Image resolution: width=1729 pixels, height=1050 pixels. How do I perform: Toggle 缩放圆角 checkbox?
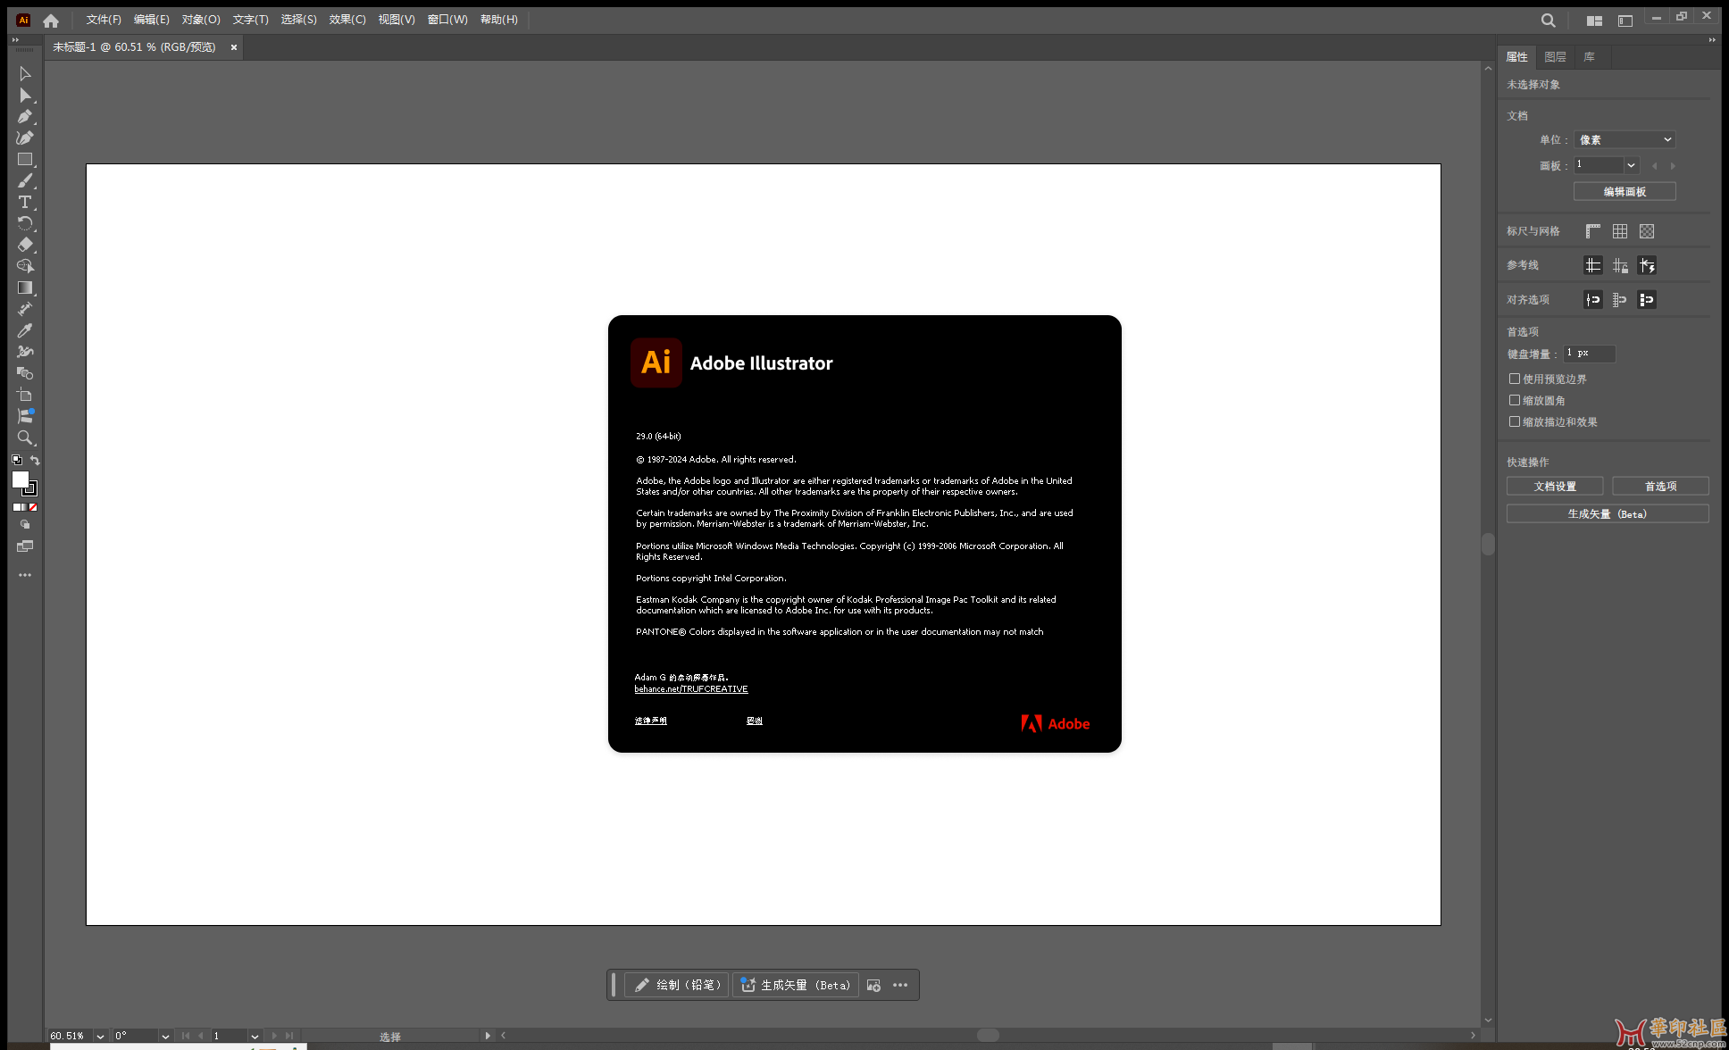pos(1513,399)
